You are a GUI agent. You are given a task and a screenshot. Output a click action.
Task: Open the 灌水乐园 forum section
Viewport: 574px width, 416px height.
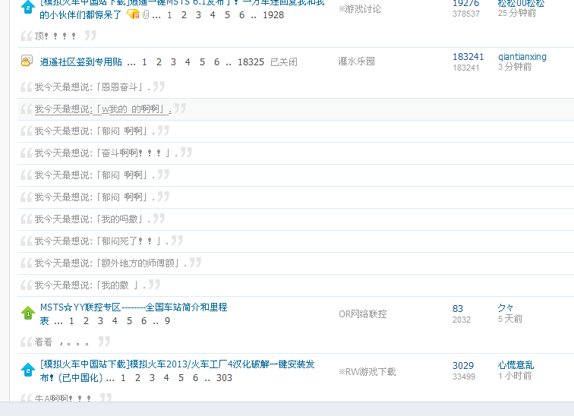[356, 61]
